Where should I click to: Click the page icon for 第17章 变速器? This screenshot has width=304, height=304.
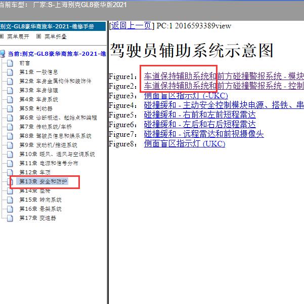click(10, 218)
